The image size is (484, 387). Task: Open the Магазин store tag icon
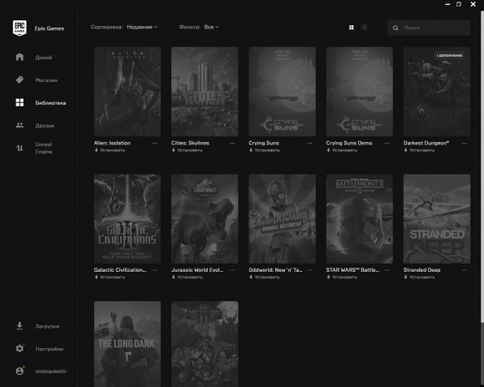[x=19, y=80]
